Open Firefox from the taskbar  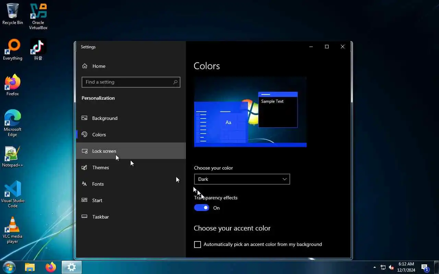click(51, 267)
